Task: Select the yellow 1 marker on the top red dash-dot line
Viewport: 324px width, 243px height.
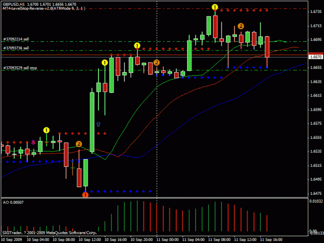Action: click(215, 7)
